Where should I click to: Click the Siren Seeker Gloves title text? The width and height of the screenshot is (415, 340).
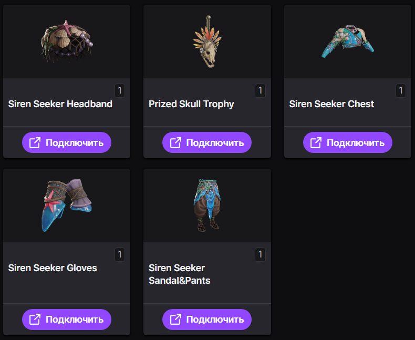(53, 267)
